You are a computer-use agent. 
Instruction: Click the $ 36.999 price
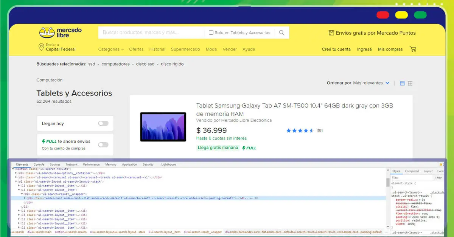point(211,131)
